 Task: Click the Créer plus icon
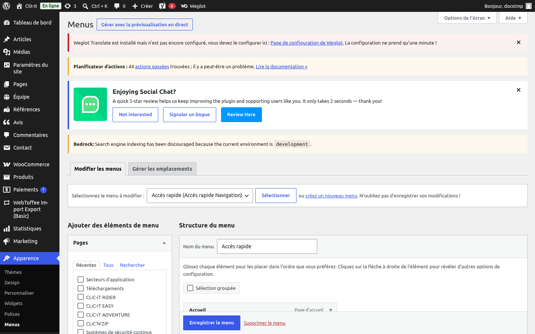(135, 6)
